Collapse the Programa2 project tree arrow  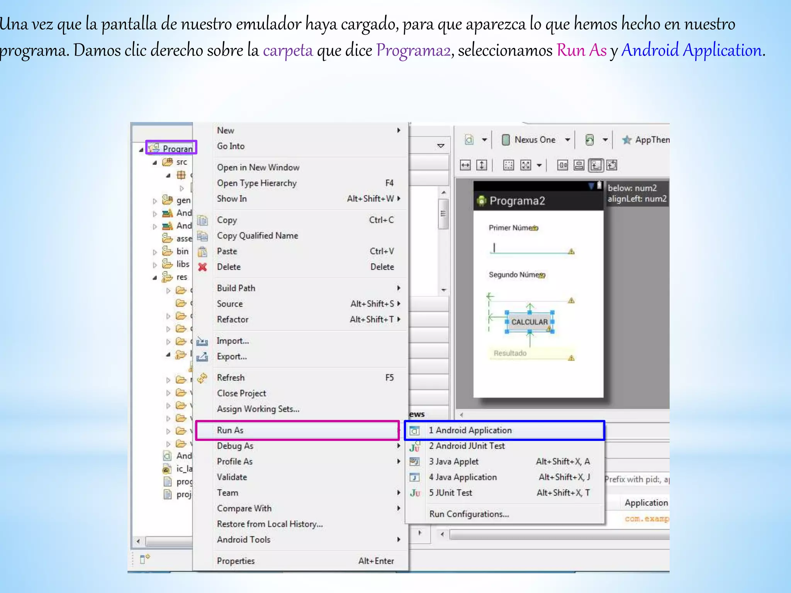141,149
